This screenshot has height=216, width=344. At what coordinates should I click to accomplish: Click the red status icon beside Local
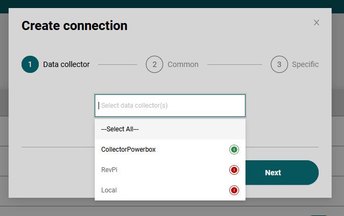coord(234,190)
